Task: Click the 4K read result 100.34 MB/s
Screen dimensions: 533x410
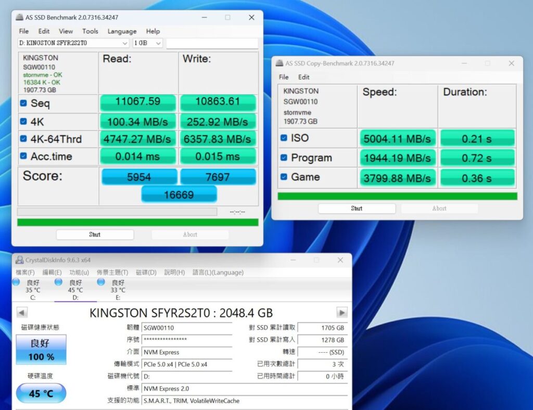Action: coord(138,121)
